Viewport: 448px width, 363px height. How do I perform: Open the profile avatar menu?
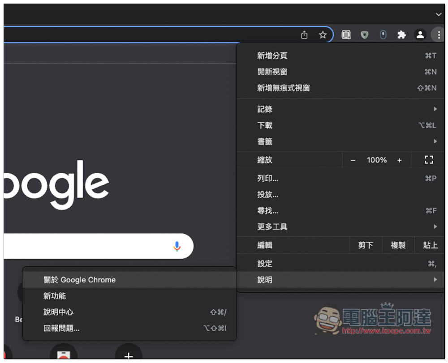pyautogui.click(x=420, y=35)
